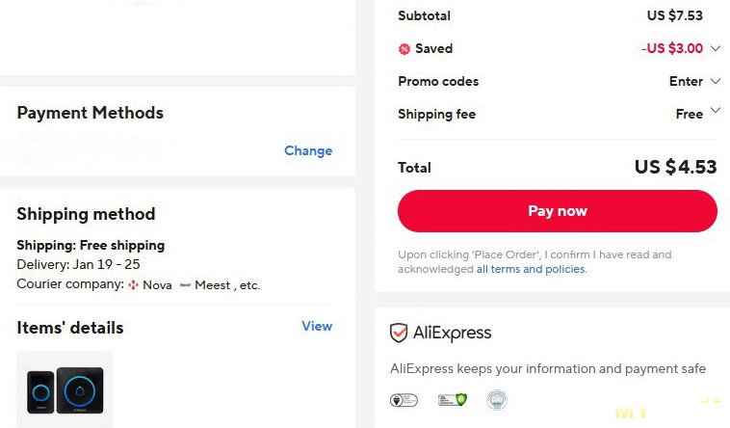Click the AliExpress shield logo icon
The height and width of the screenshot is (428, 730).
[x=399, y=334]
